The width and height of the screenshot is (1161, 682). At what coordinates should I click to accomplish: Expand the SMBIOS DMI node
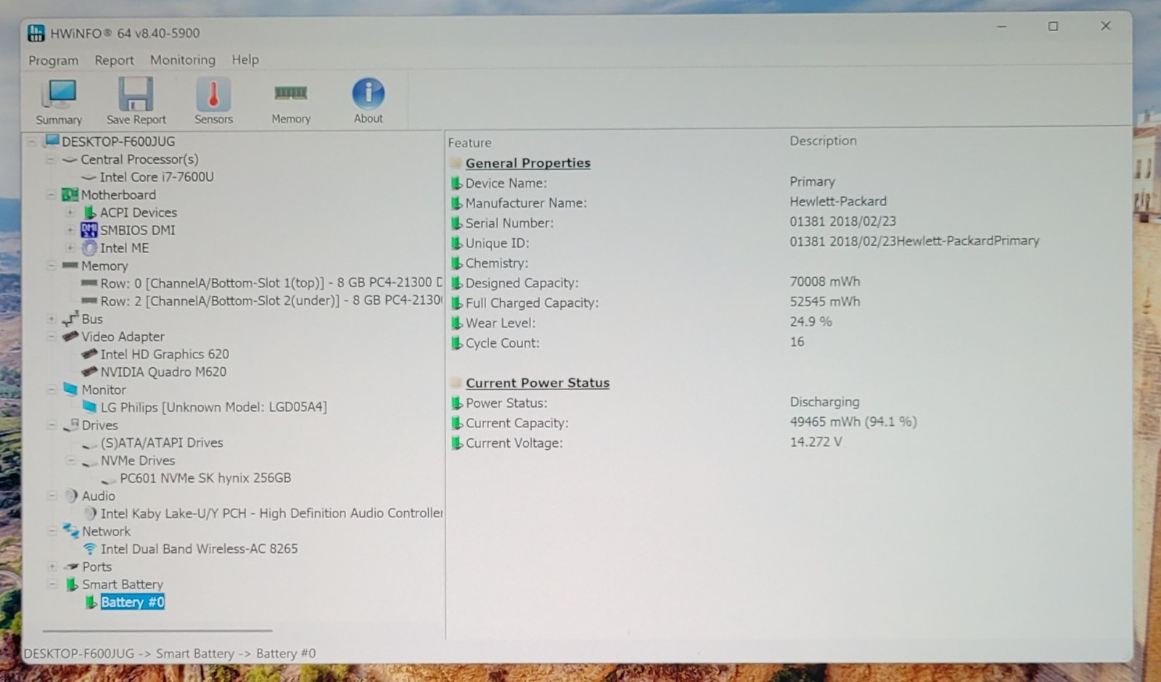(70, 230)
